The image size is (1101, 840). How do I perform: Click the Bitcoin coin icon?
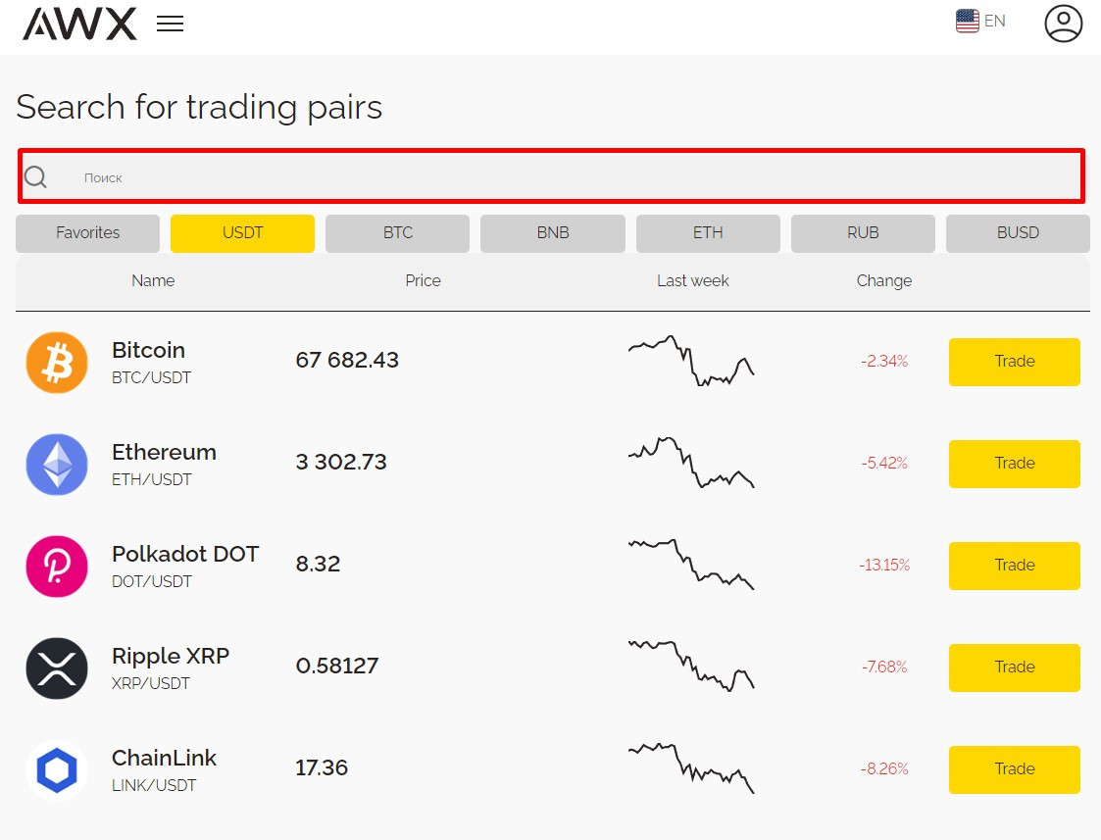point(57,362)
